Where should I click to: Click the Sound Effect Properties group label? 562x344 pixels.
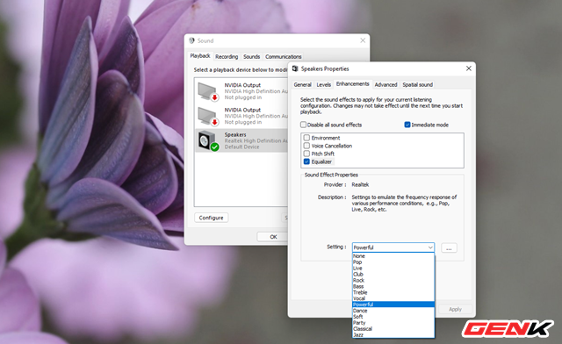pyautogui.click(x=331, y=175)
